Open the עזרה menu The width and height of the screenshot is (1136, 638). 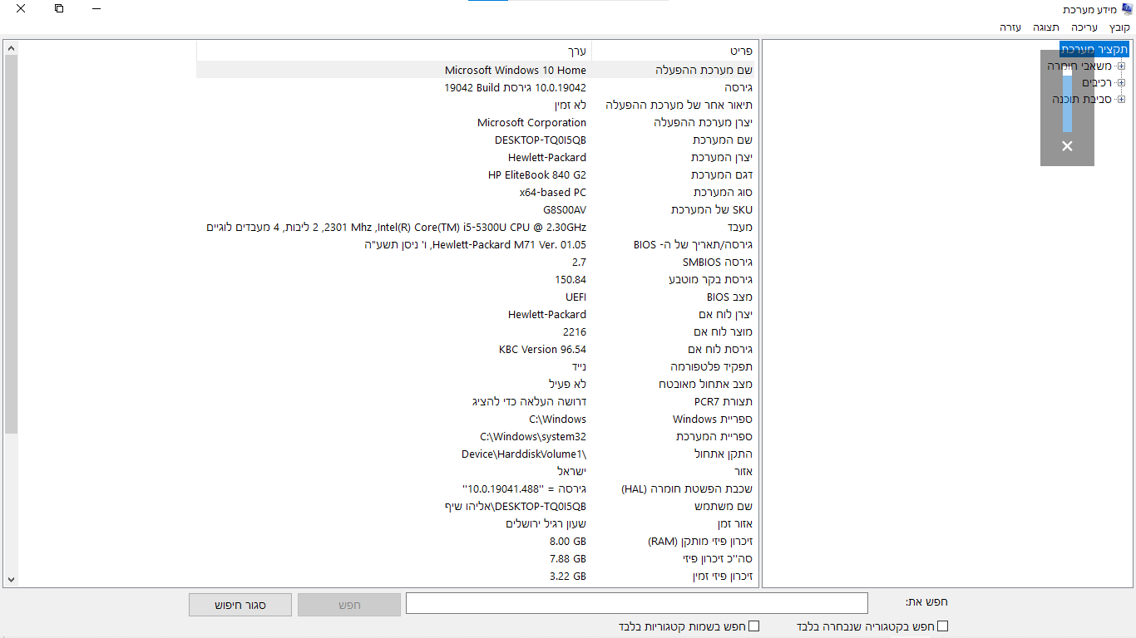(x=1010, y=27)
